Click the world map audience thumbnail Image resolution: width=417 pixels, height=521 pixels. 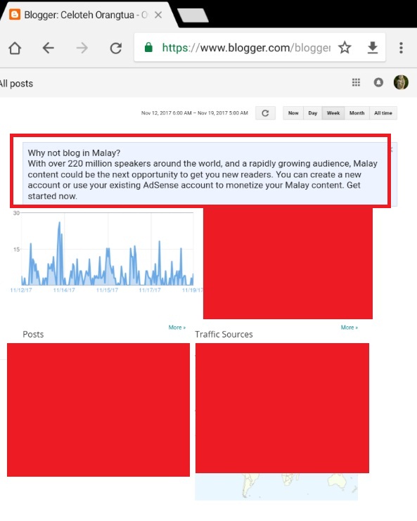pyautogui.click(x=276, y=487)
